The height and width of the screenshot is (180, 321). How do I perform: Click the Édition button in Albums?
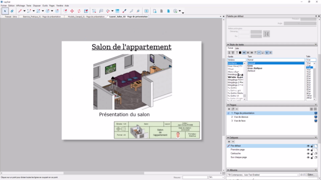click(310, 175)
